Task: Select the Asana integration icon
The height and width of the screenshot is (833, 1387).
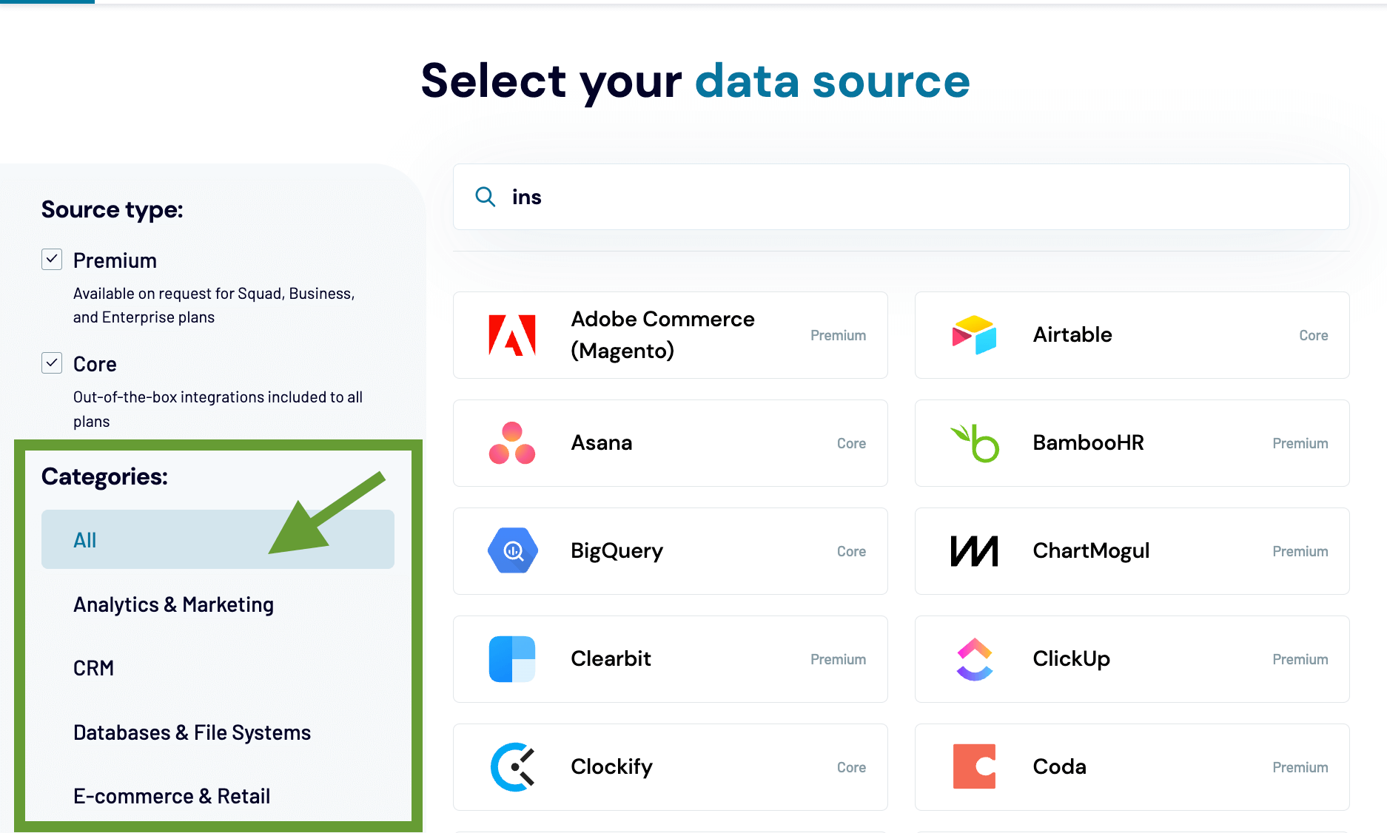Action: point(511,443)
